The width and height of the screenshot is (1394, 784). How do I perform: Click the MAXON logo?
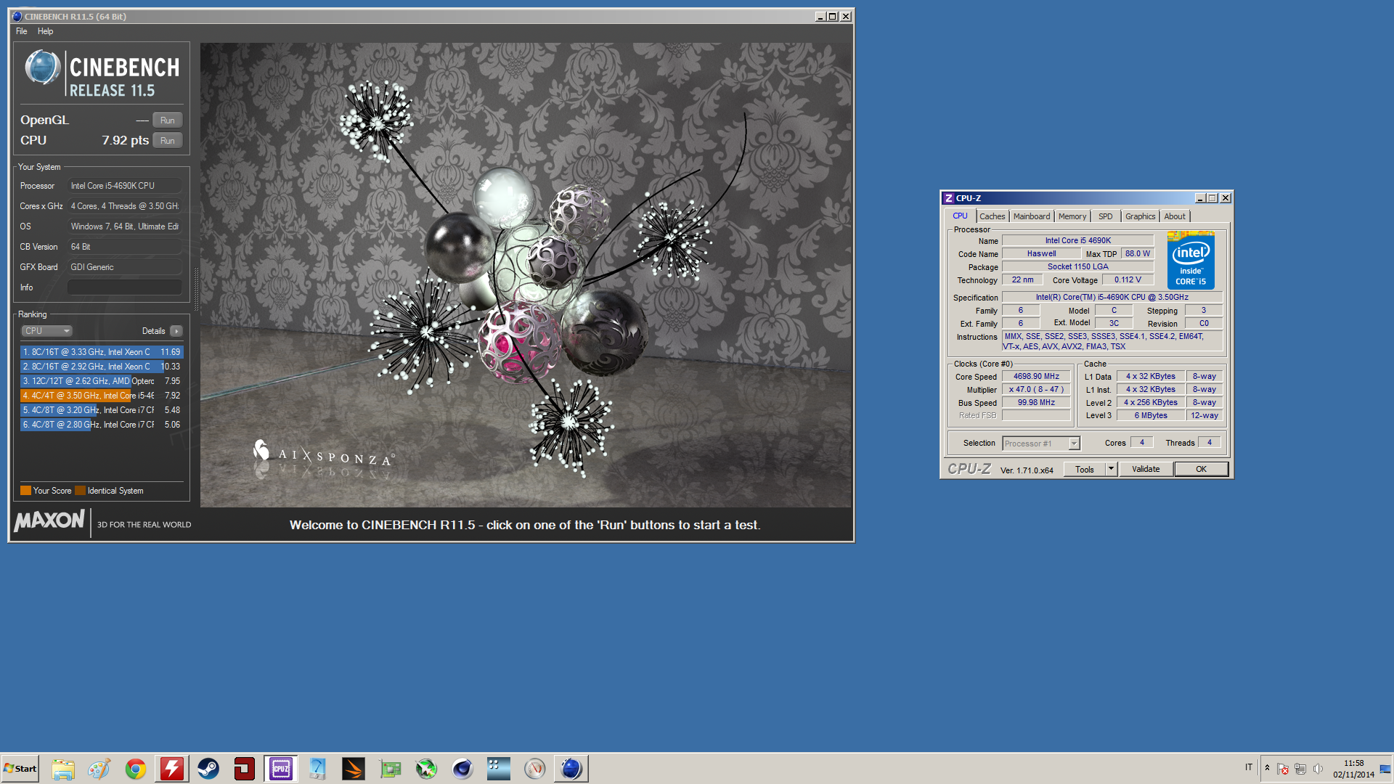point(49,520)
